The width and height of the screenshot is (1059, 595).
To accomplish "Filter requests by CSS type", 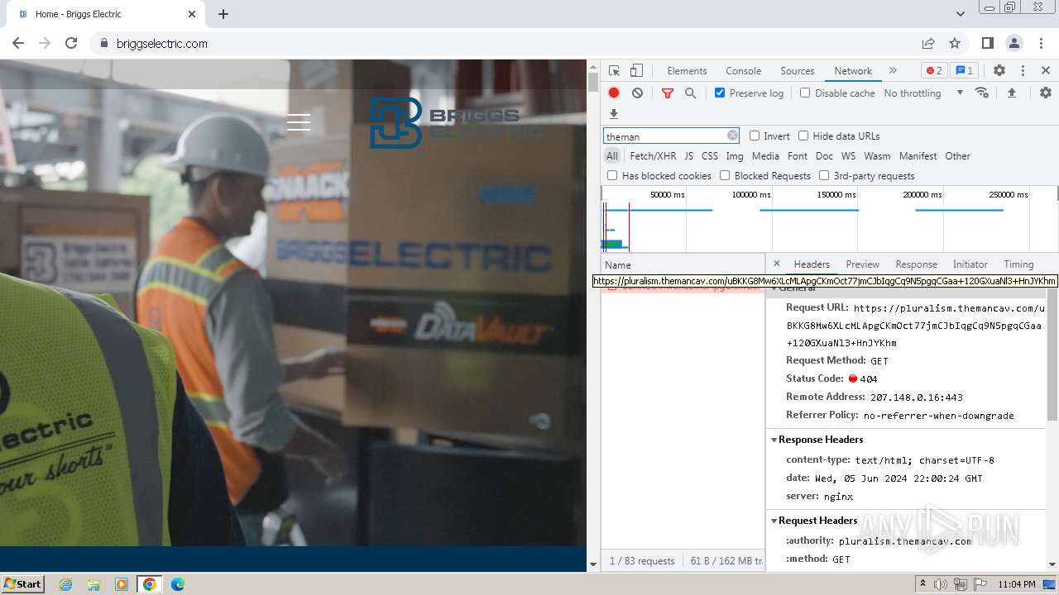I will click(710, 156).
